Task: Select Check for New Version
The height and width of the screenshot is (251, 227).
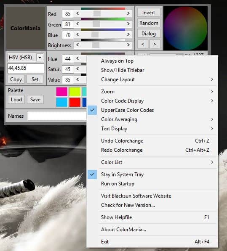Action: 152,205
